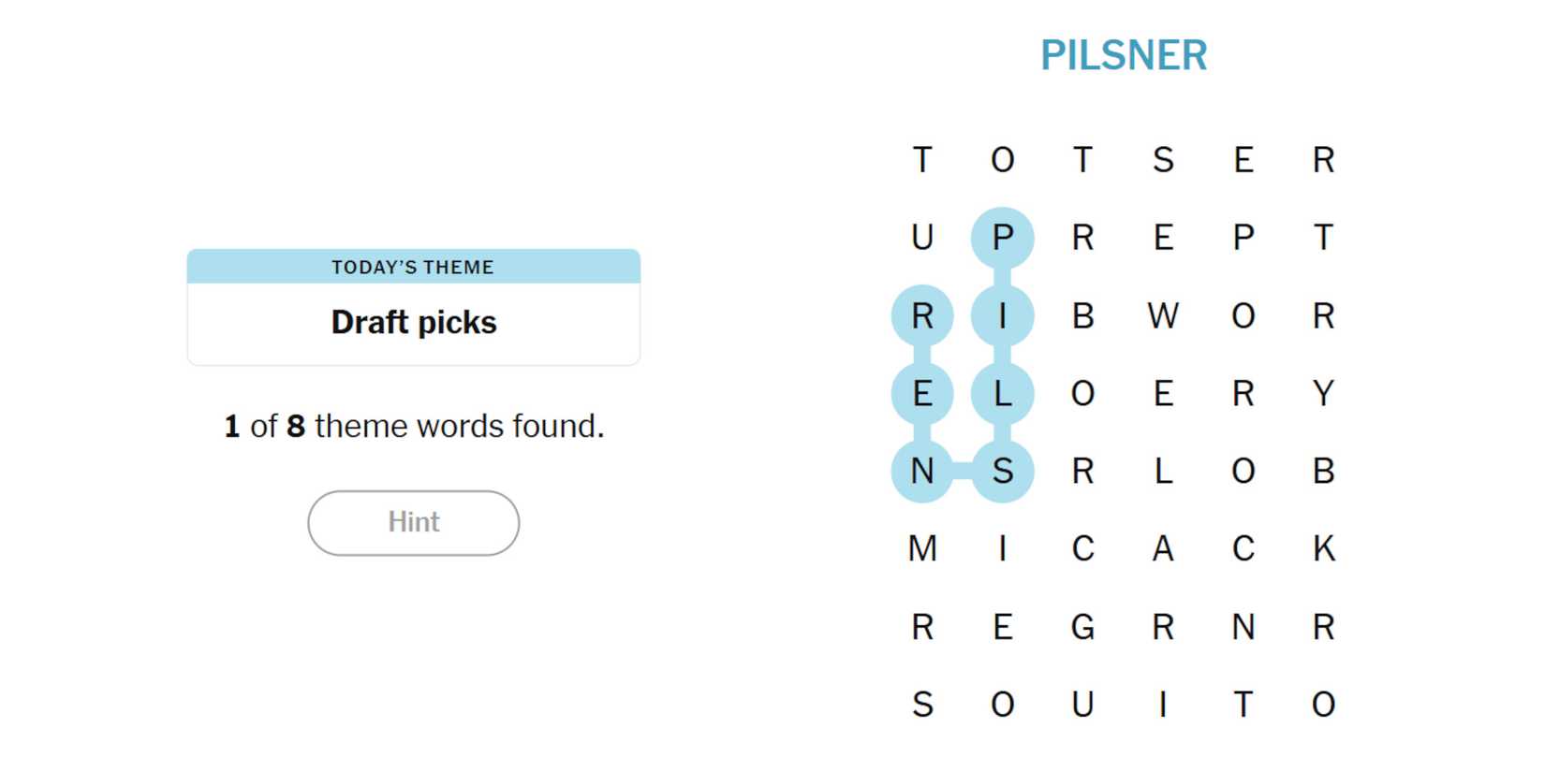Click the highlighted letter L
The image size is (1545, 772).
(1002, 394)
